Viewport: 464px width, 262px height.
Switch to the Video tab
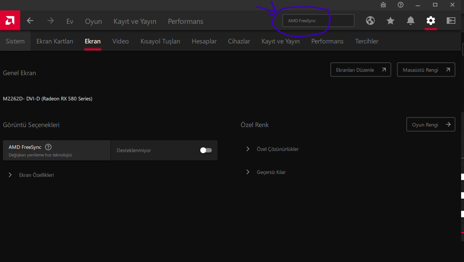(120, 41)
